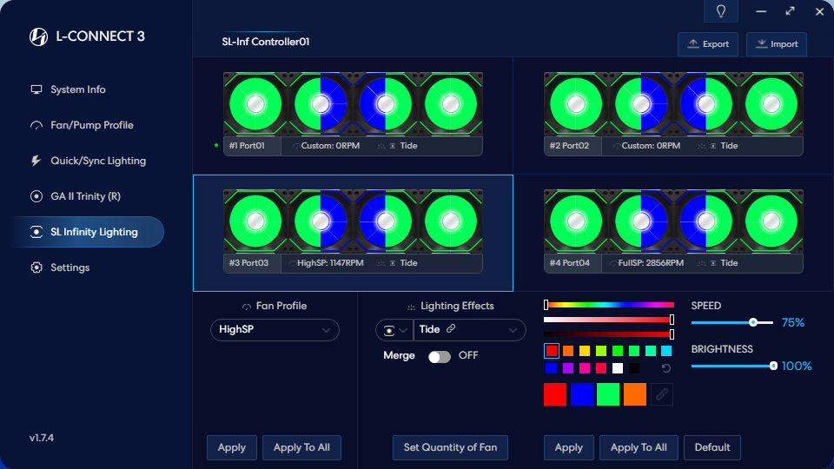Pick the red preset swatch
Screen dimensions: 834x469
[552, 350]
